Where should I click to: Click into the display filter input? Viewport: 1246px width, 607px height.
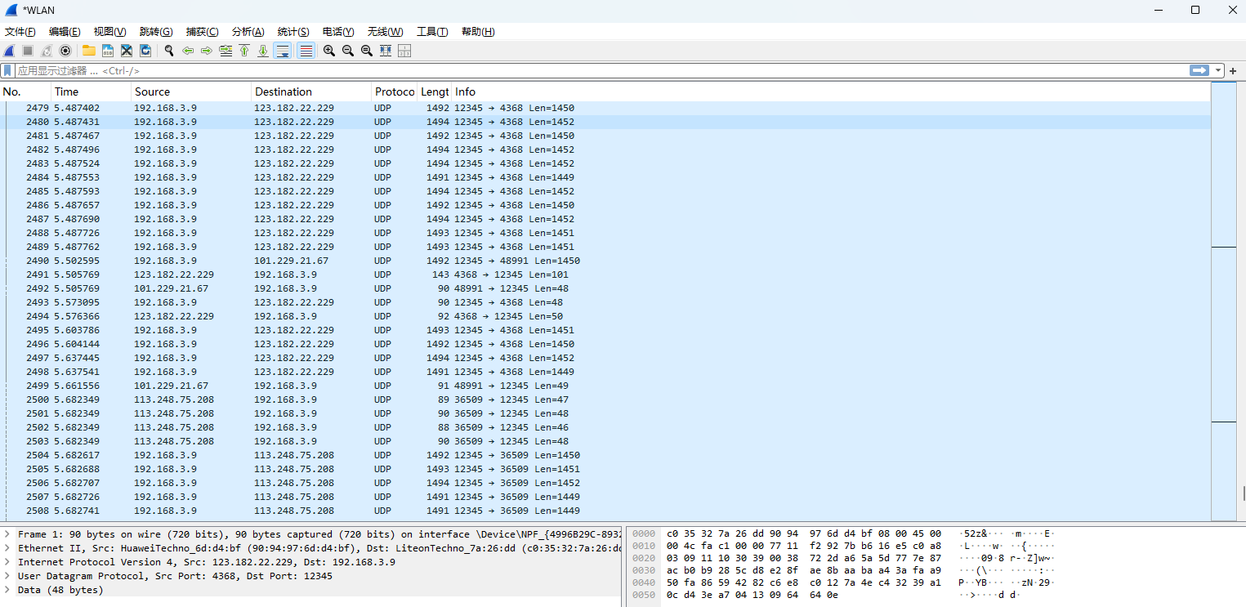click(x=601, y=71)
